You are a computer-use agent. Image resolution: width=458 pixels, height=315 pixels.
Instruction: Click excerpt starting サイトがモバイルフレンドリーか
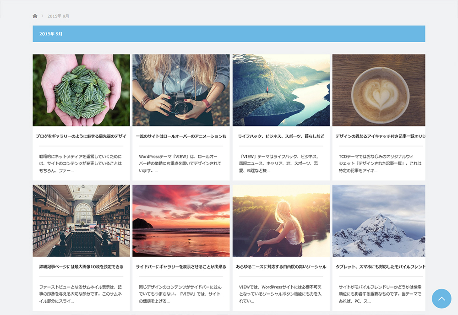380,294
